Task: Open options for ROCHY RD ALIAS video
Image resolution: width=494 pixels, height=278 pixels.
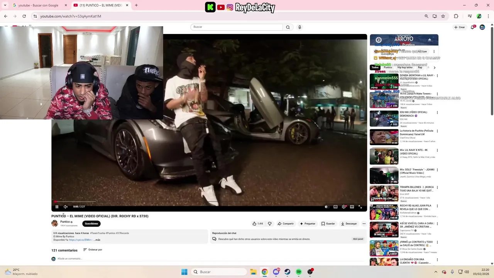Action: click(x=437, y=206)
